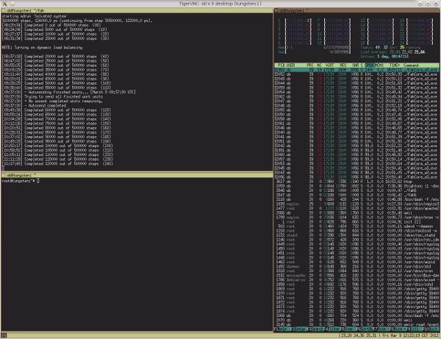
Task: Sort by SHR column header
Action: point(356,65)
